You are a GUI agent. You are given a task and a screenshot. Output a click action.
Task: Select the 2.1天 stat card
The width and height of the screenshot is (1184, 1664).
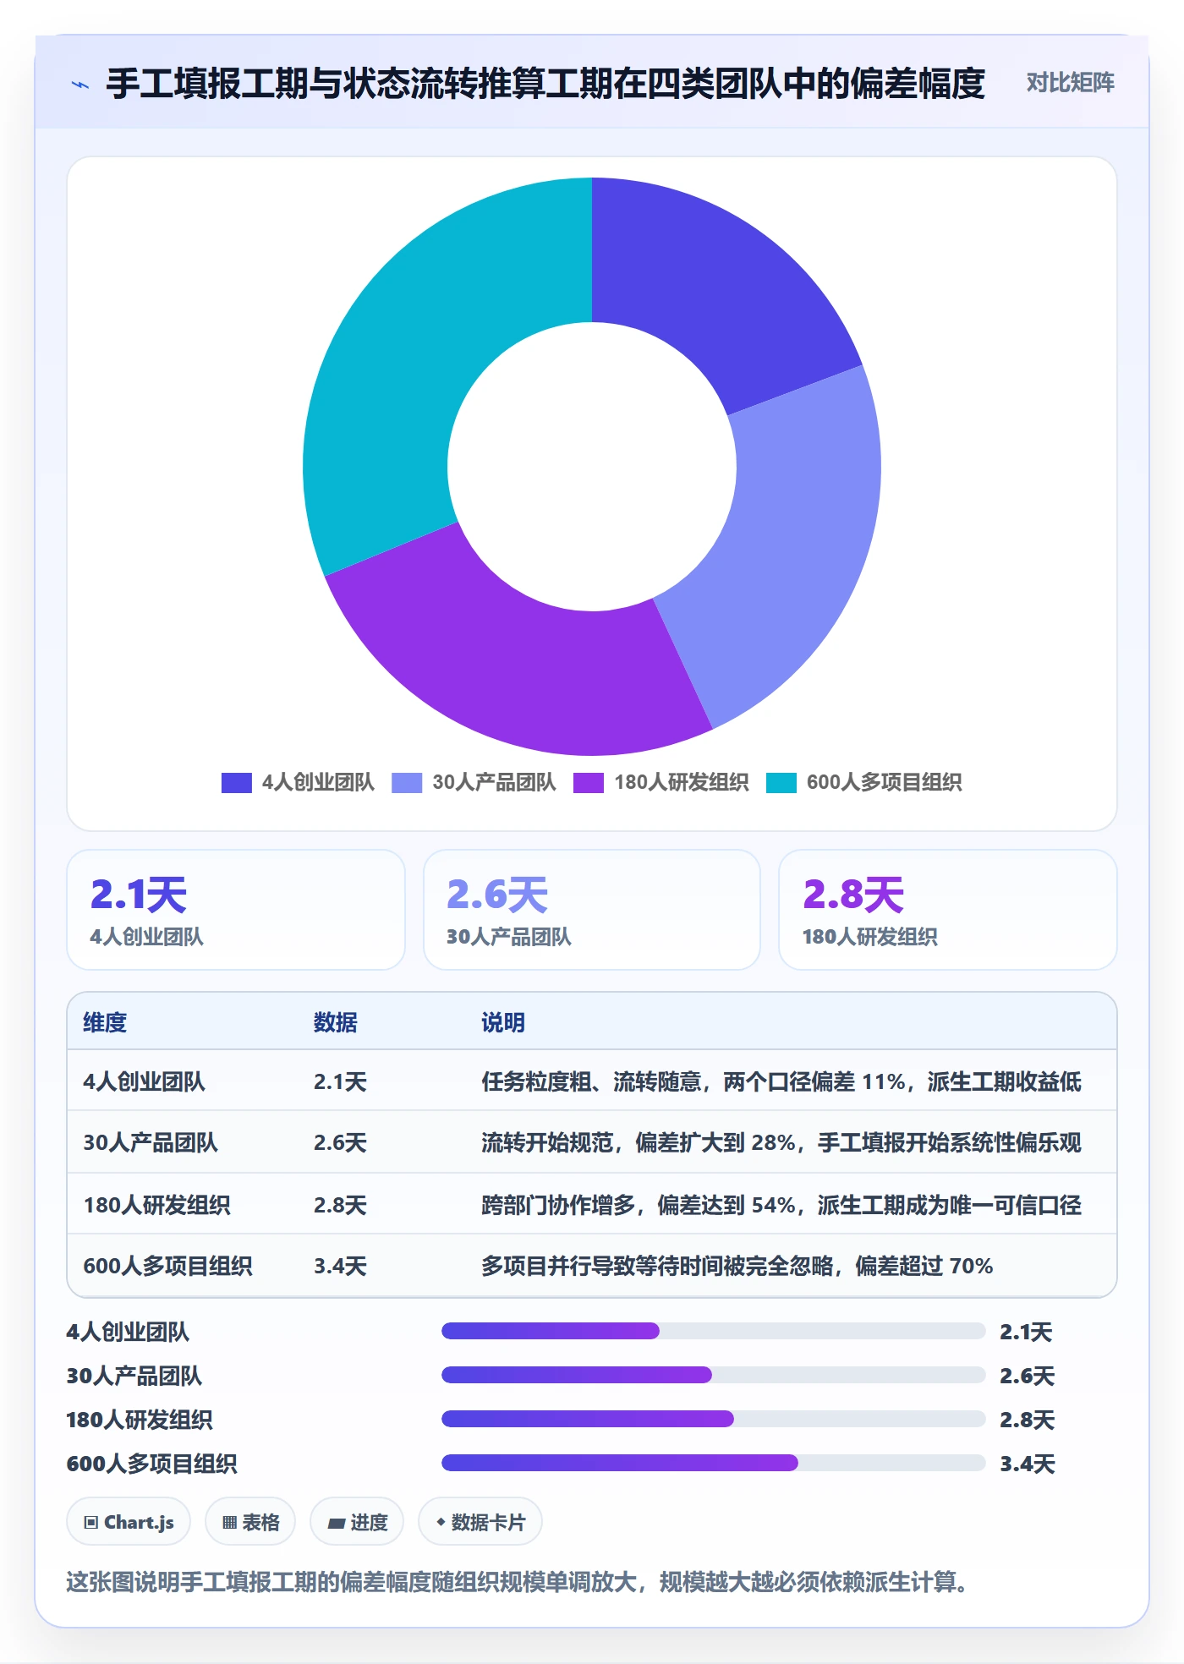pyautogui.click(x=236, y=910)
